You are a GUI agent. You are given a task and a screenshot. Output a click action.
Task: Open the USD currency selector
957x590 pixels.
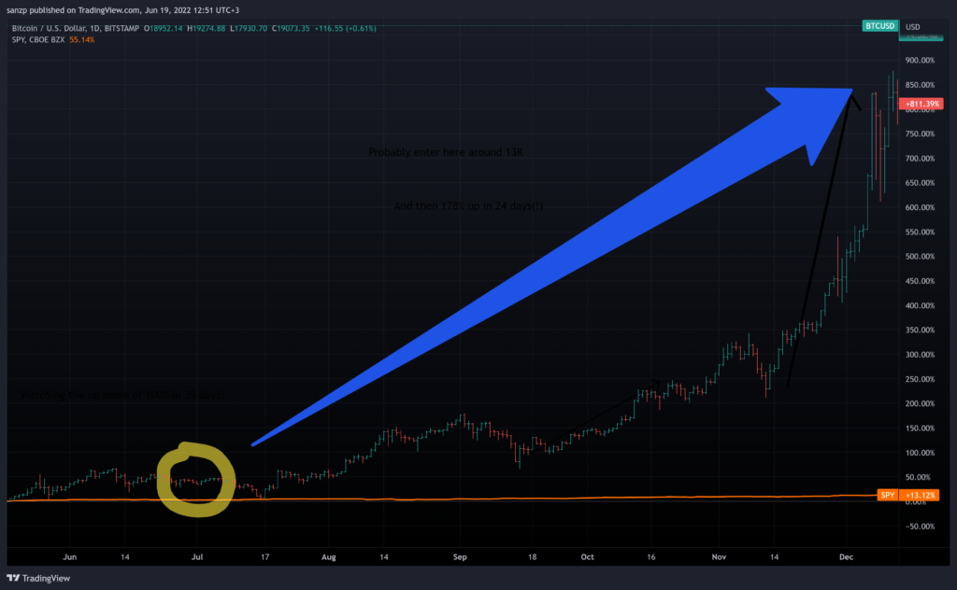tap(912, 27)
